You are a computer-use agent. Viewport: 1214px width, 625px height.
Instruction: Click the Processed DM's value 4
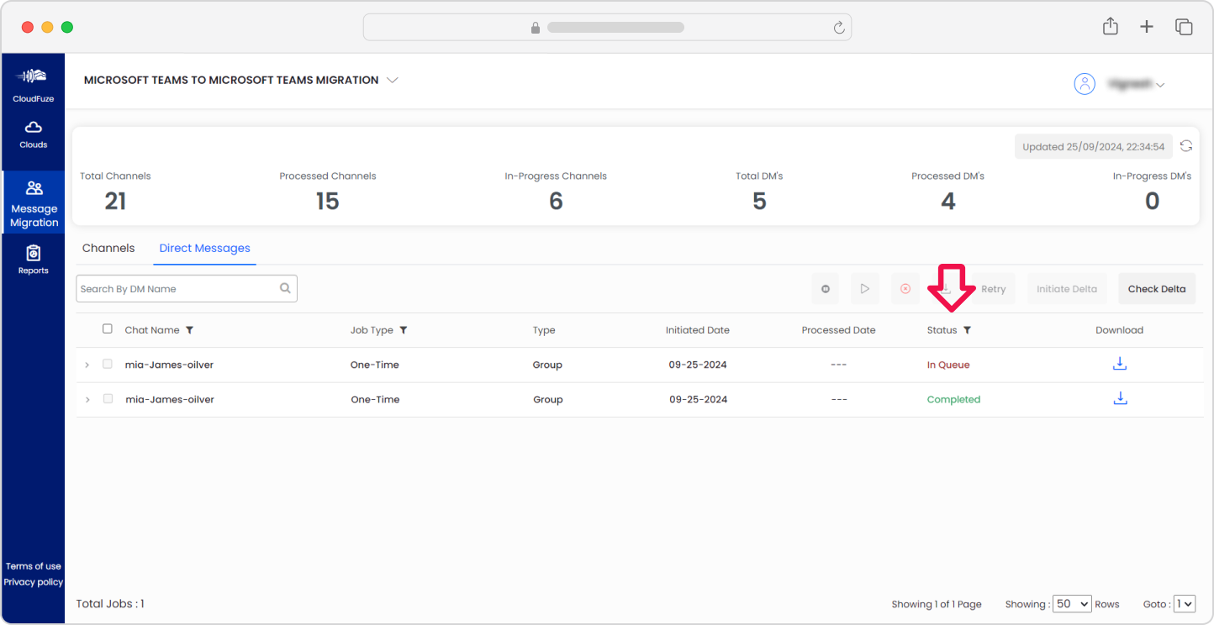point(948,201)
